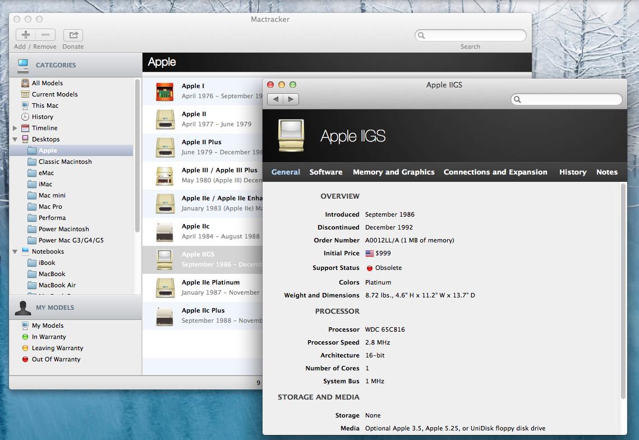Expand the Timeline disclosure triangle
The image size is (639, 440).
click(15, 128)
